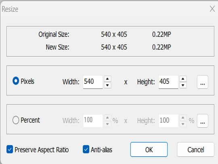The image size is (218, 164).
Task: Decrease pixel width with down arrow
Action: 107,85
